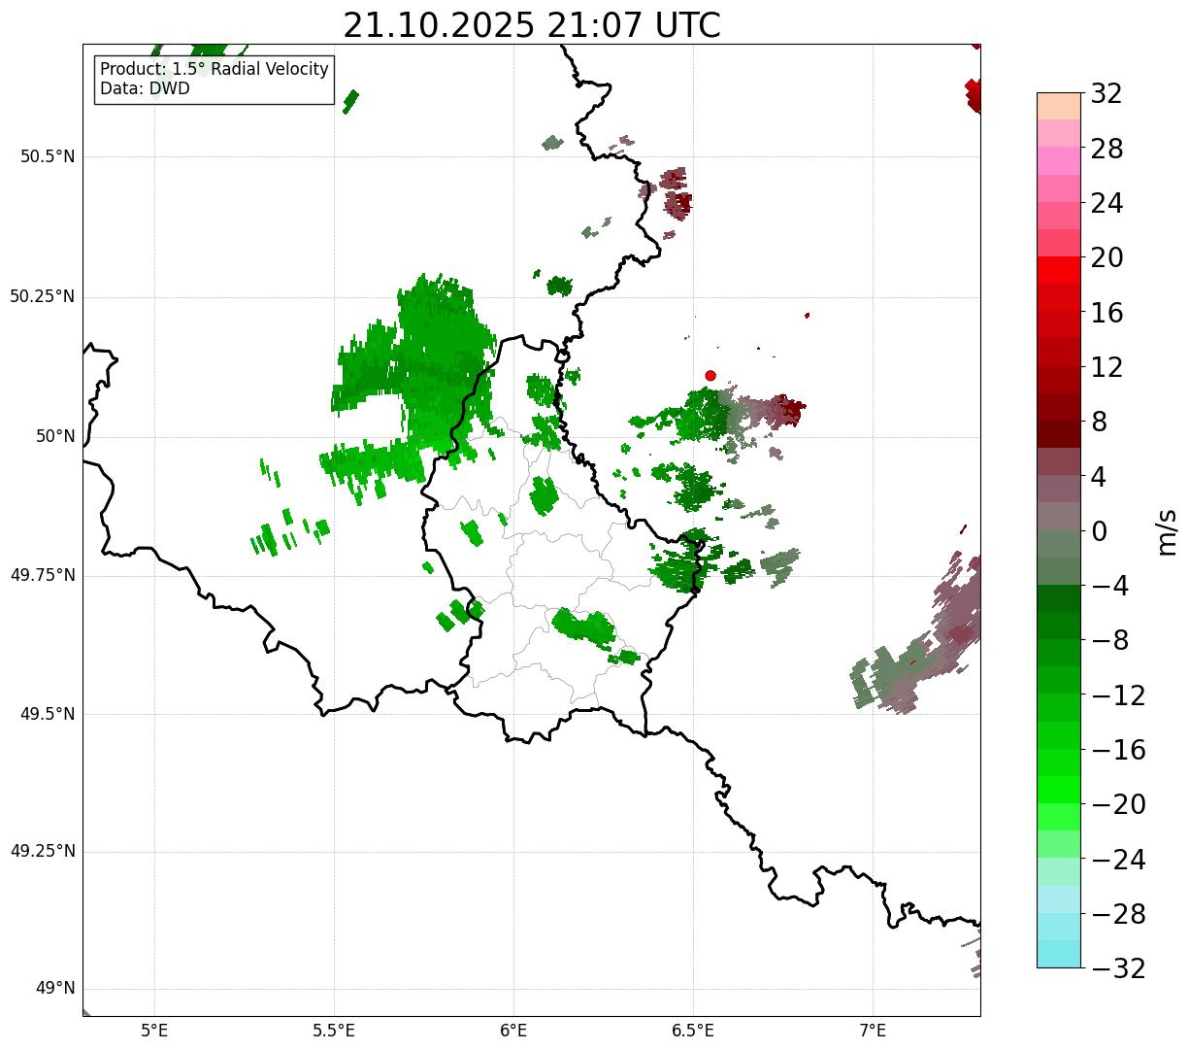The height and width of the screenshot is (1050, 1189).
Task: Pick the peach top colorbar swatch
Action: [x=1059, y=106]
